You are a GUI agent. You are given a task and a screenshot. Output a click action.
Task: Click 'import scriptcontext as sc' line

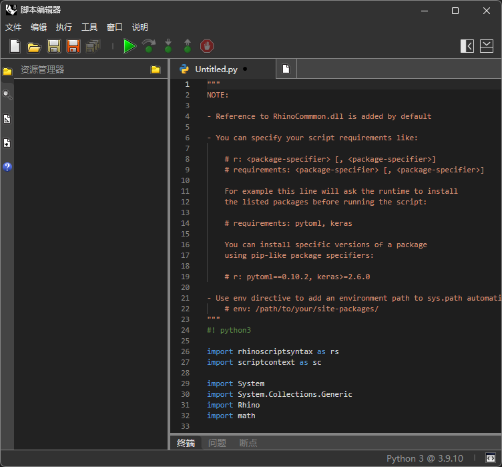point(264,362)
